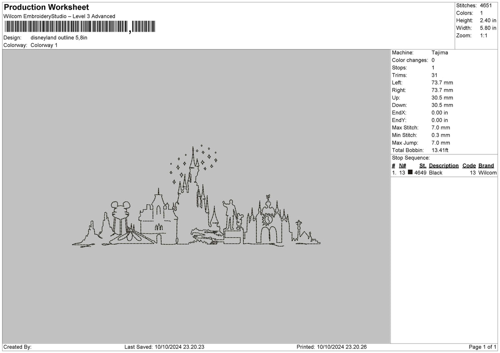Click the 'Color changes:' label
Viewport: 500px width, 353px height.
click(x=410, y=60)
